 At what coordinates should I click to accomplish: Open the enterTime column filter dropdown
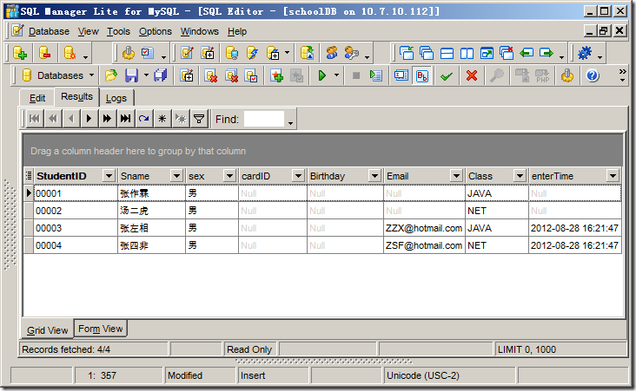(x=613, y=176)
